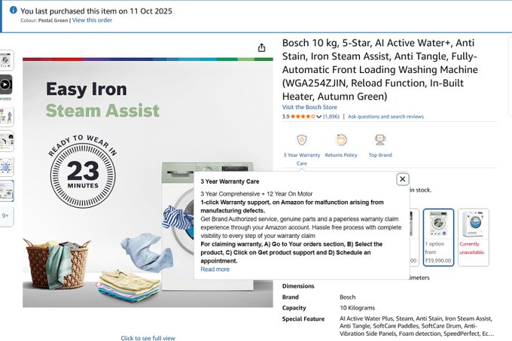512x341 pixels.
Task: Open the 1,896 ratings count link
Action: coord(331,117)
